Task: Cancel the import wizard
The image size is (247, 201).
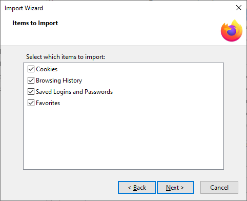Action: [x=219, y=188]
